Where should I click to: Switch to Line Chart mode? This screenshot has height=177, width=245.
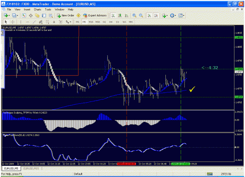point(127,15)
